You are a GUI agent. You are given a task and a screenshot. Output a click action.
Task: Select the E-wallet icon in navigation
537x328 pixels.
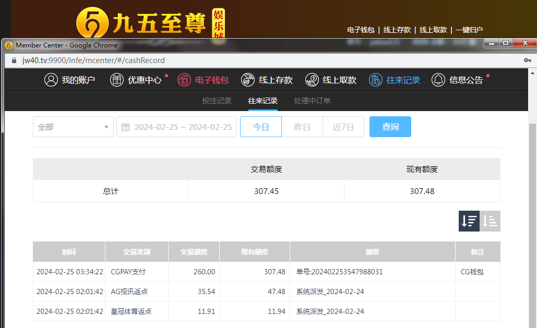pyautogui.click(x=184, y=80)
